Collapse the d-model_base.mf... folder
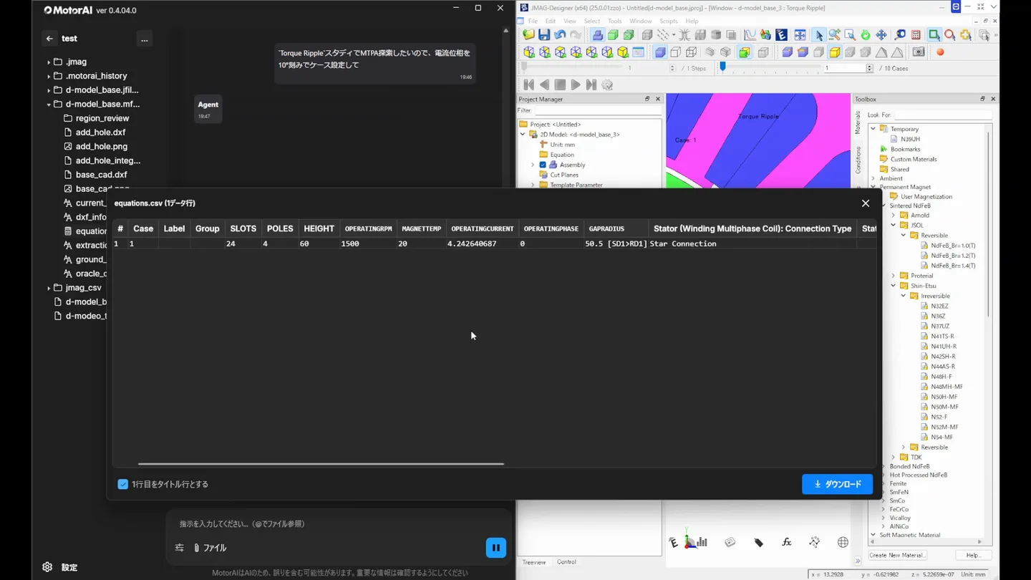The width and height of the screenshot is (1031, 580). click(49, 105)
